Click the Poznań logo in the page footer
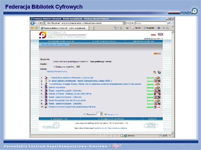Image resolution: width=201 pixels, height=150 pixels. click(151, 126)
